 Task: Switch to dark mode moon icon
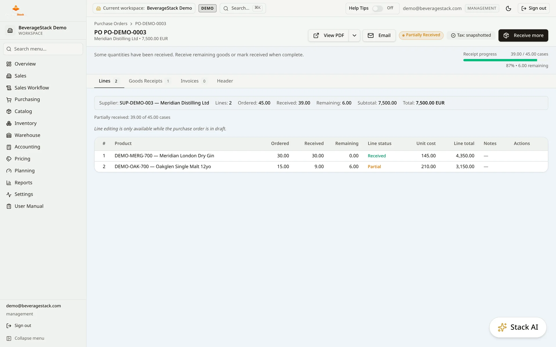[x=508, y=8]
